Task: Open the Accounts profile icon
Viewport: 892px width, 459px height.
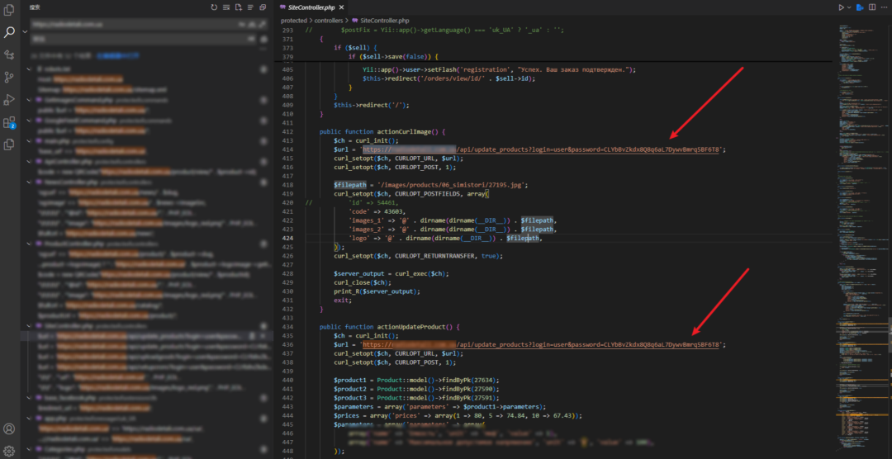Action: coord(9,428)
